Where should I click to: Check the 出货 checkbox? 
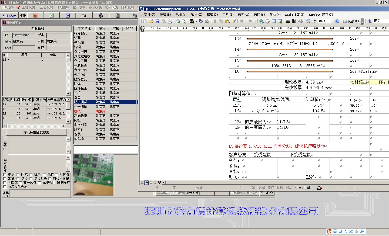pyautogui.click(x=5, y=179)
